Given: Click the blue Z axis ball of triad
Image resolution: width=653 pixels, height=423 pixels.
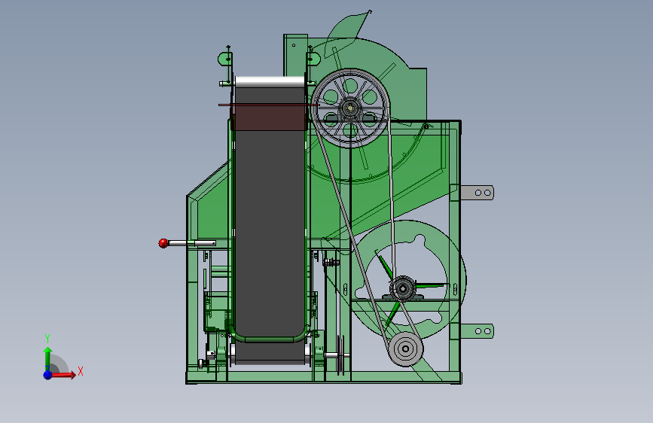Looking at the screenshot, I should click(48, 375).
